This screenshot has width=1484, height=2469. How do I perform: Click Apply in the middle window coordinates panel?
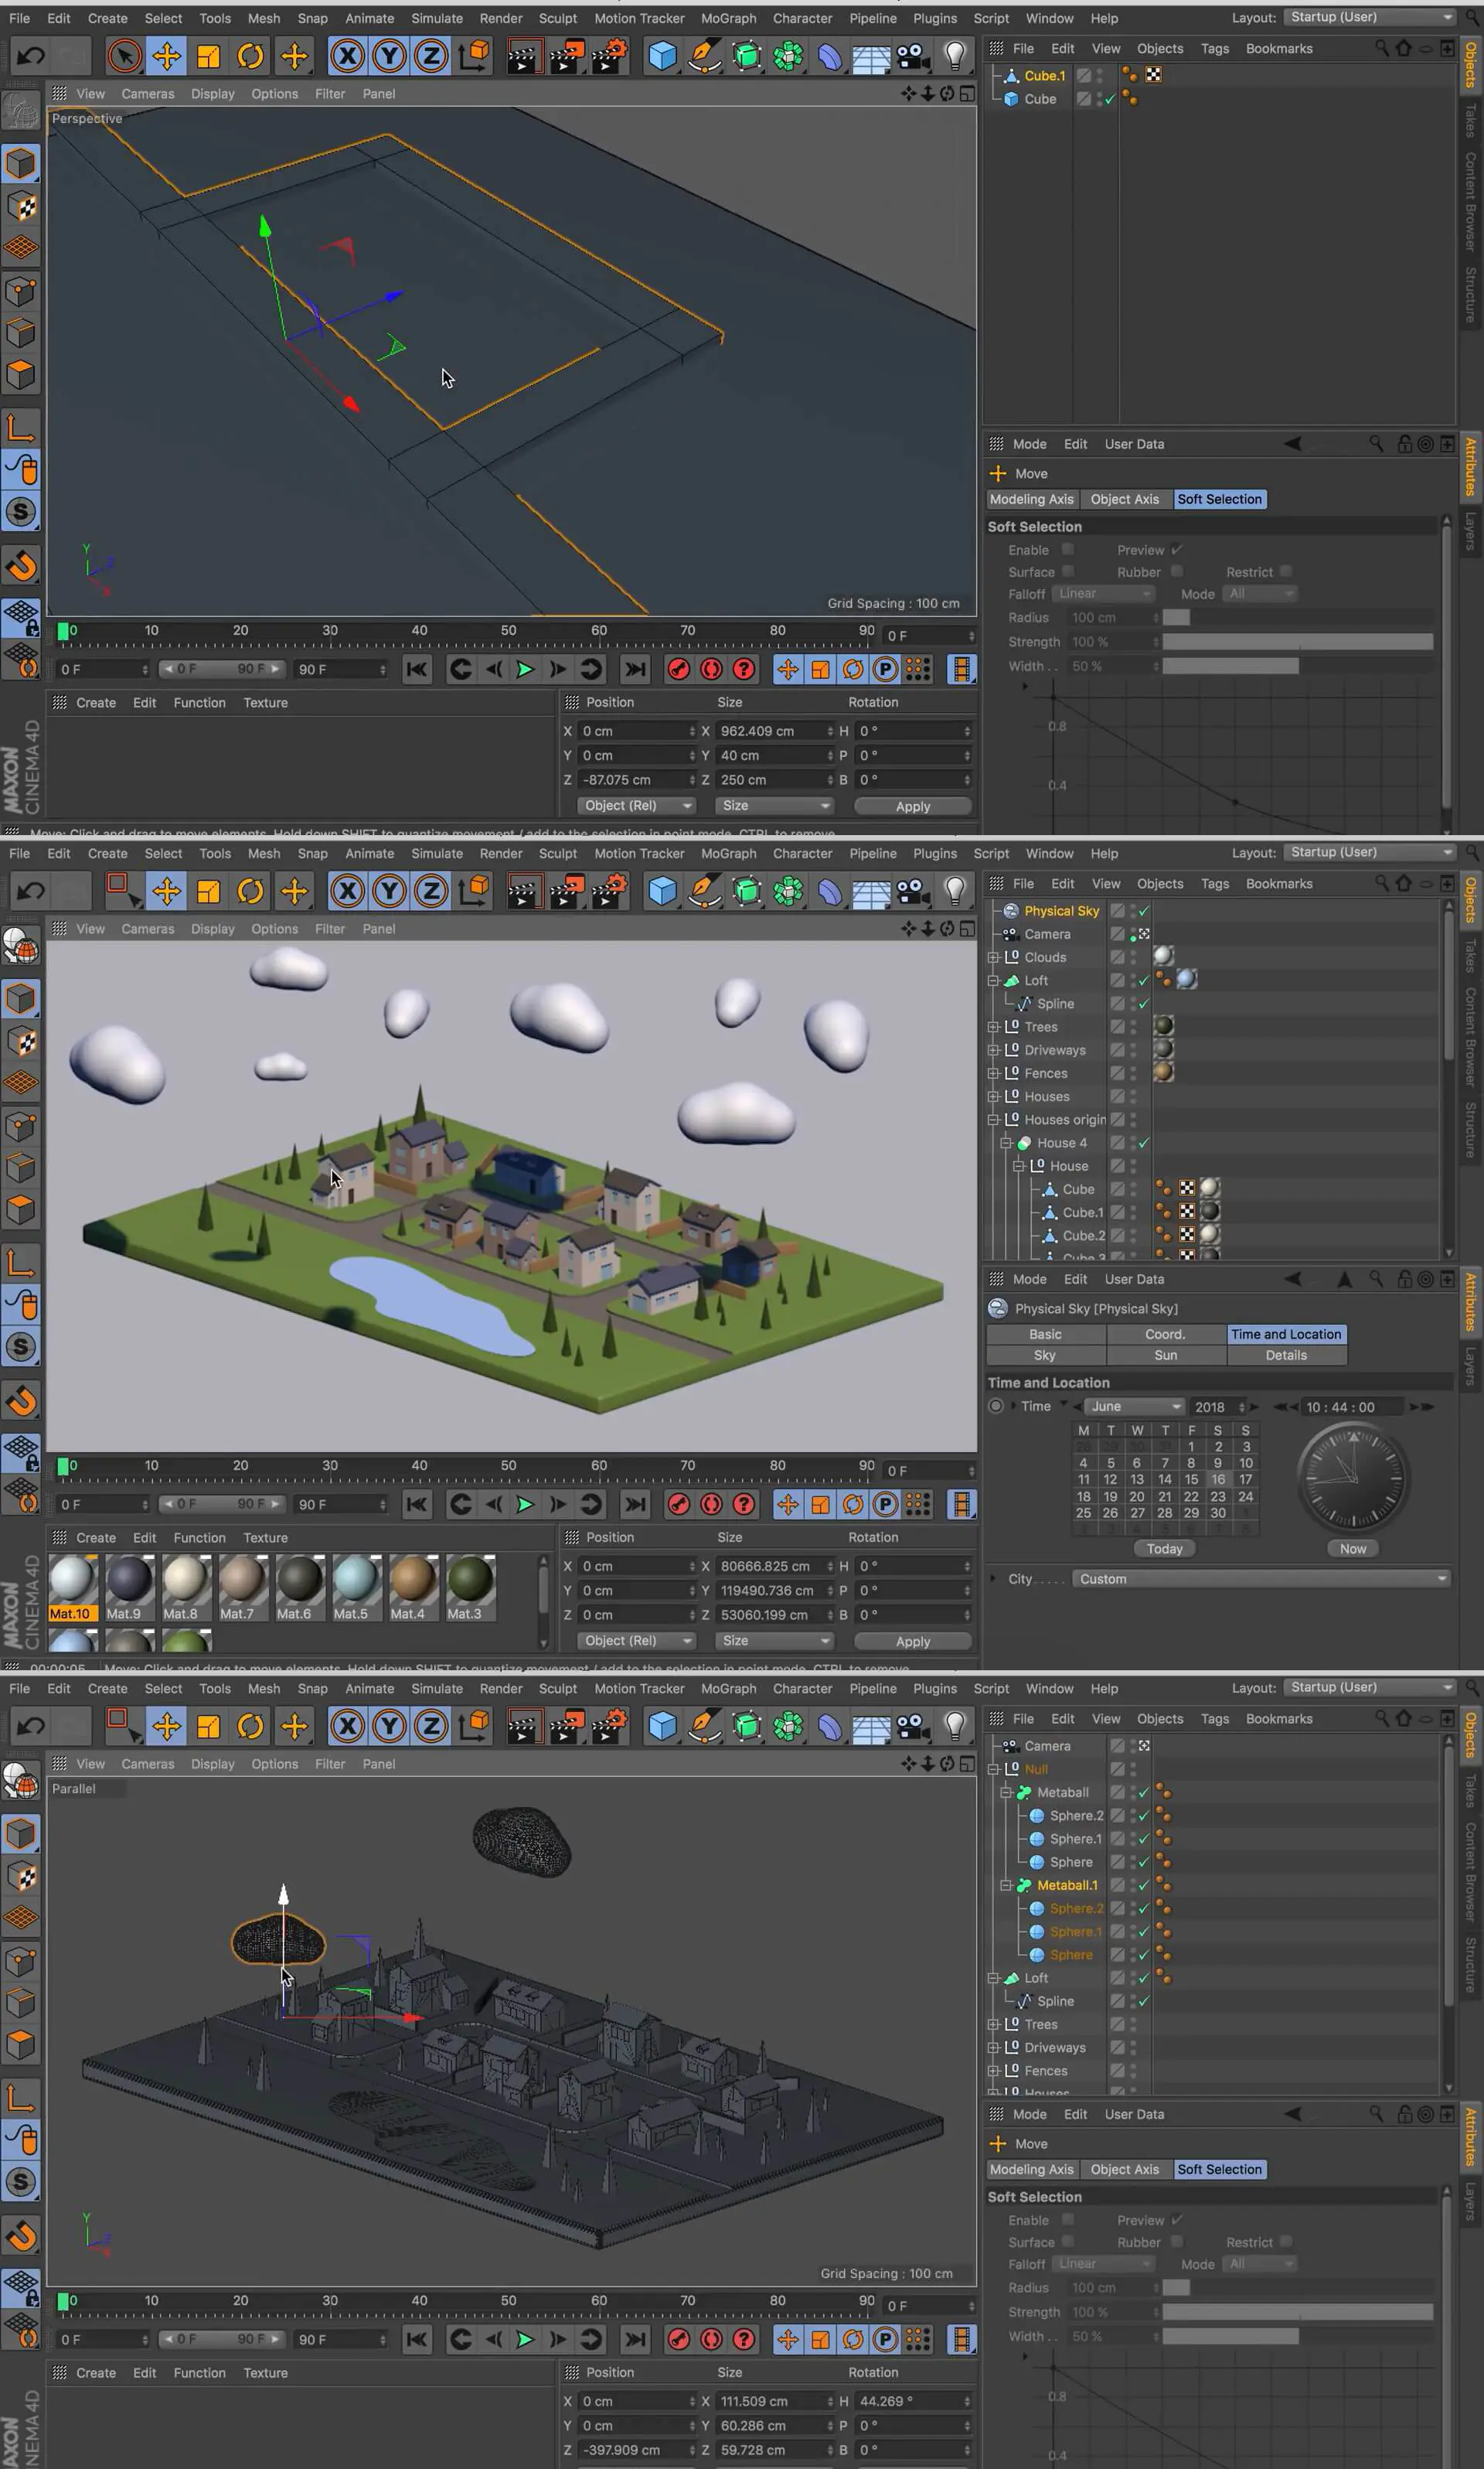pyautogui.click(x=912, y=1642)
